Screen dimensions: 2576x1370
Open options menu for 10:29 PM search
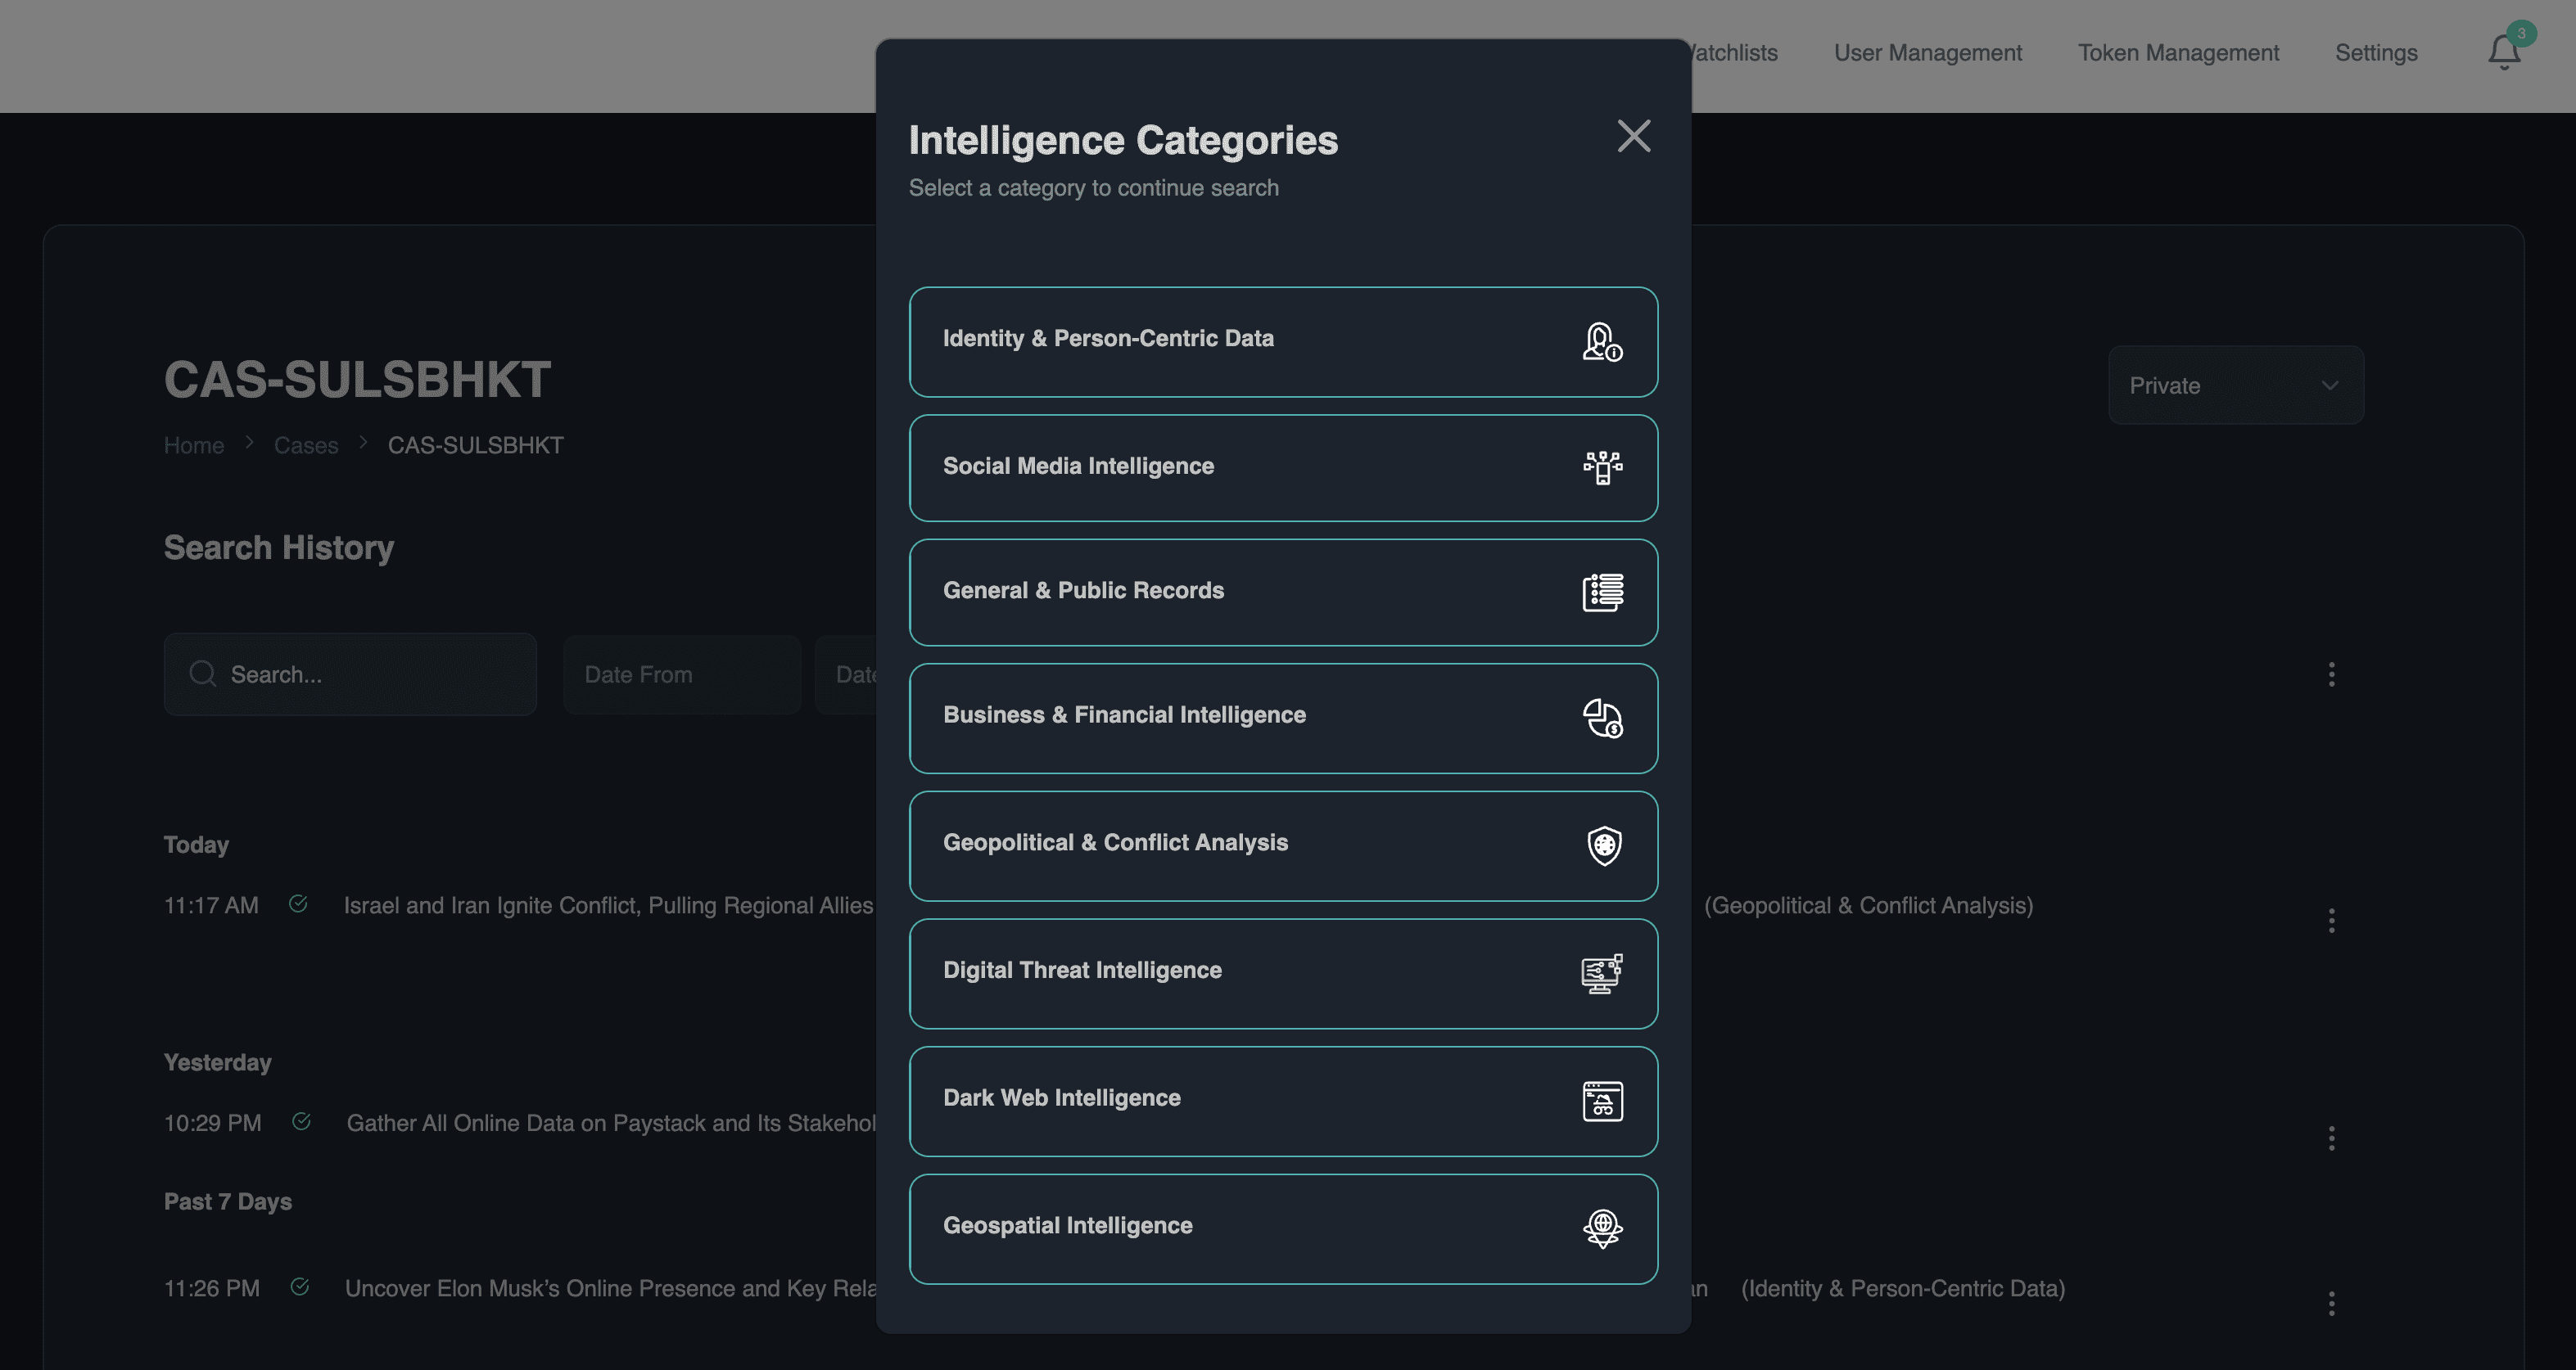[x=2331, y=1138]
